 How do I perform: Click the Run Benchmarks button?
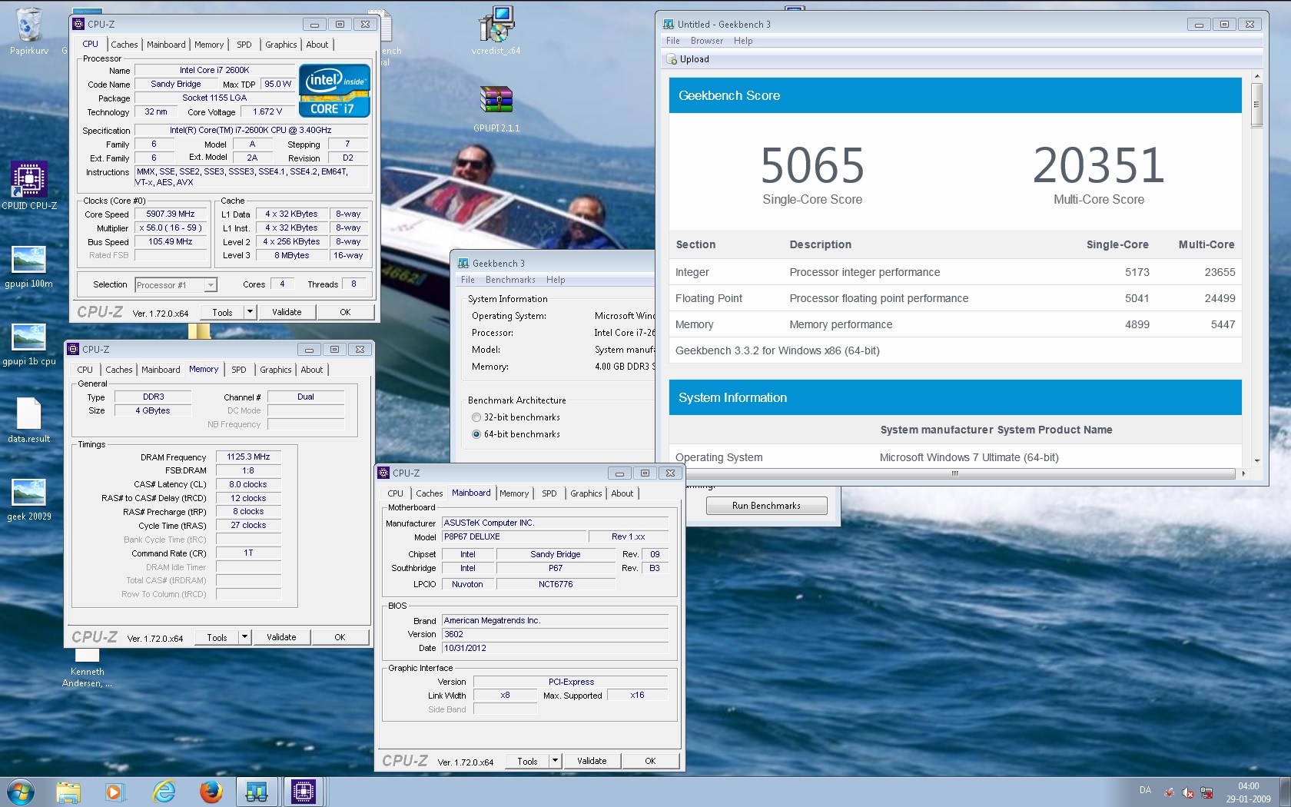pos(766,506)
